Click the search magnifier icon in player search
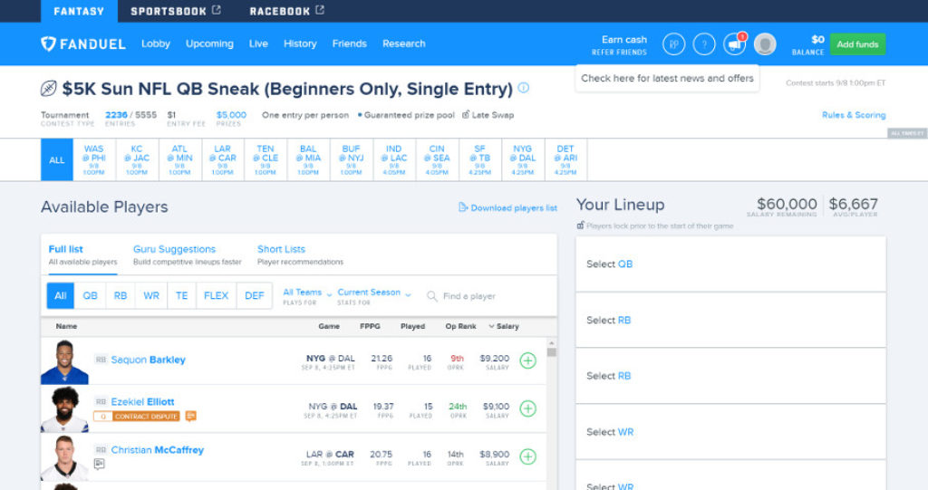 432,296
